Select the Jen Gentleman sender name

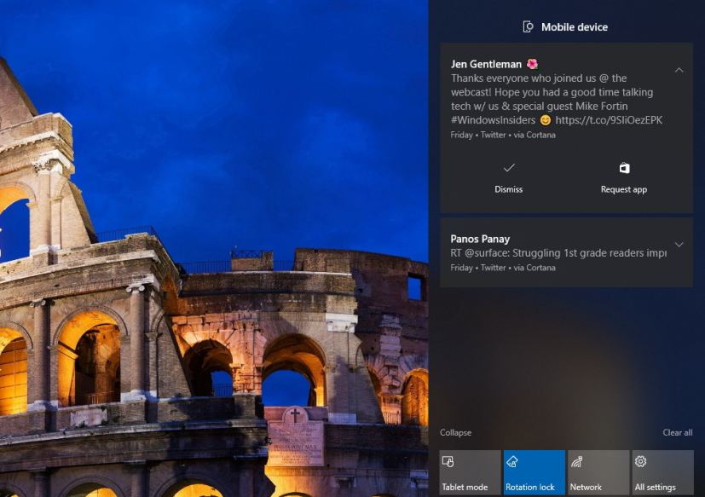point(486,64)
